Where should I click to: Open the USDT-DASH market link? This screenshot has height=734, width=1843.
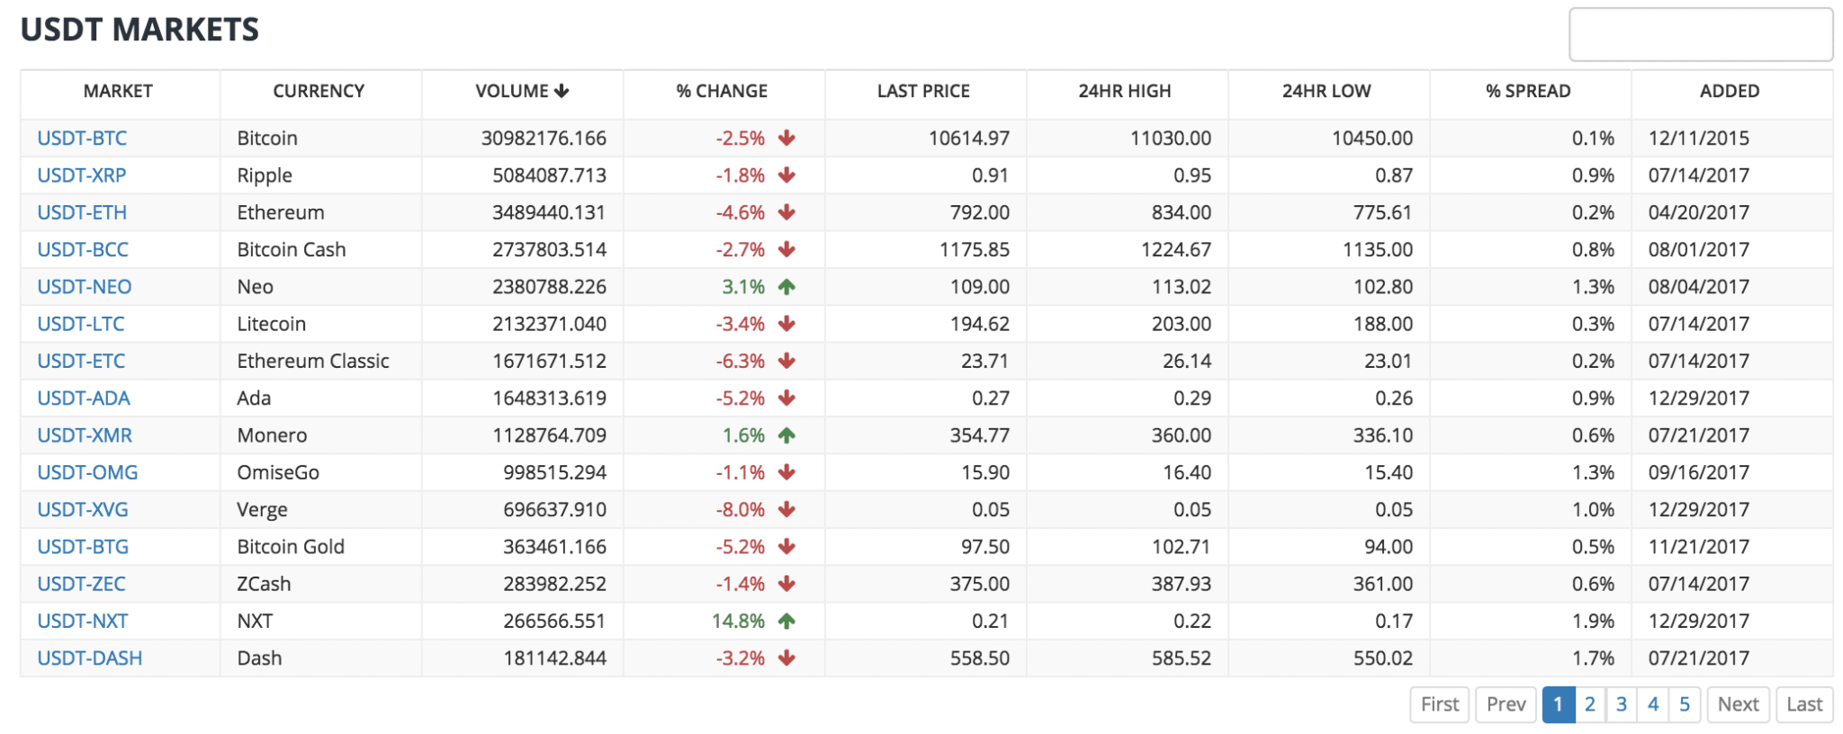(x=90, y=658)
